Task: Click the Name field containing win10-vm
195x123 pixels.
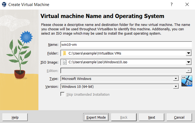Action: [x=126, y=45]
